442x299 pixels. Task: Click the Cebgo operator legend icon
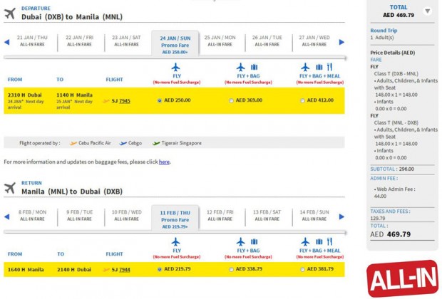(123, 143)
